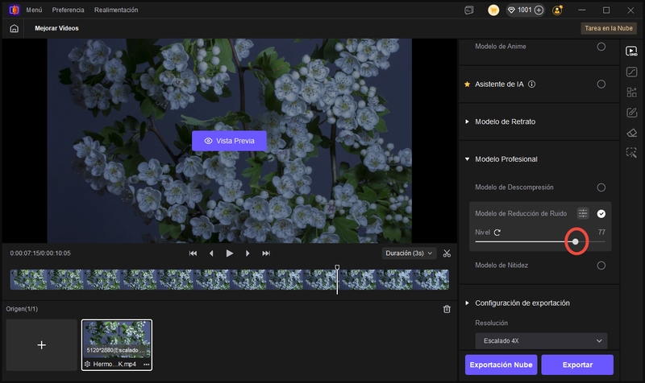The height and width of the screenshot is (383, 645).
Task: Click the snowflake icon beside Hermo...K.mp4
Action: pos(87,364)
